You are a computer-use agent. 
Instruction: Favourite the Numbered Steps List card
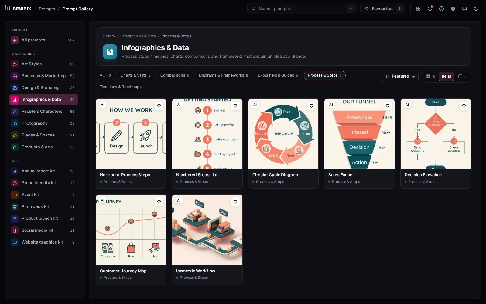[x=235, y=106]
